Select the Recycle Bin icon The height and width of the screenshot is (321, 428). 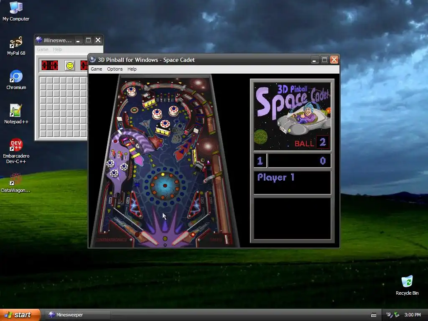(407, 285)
